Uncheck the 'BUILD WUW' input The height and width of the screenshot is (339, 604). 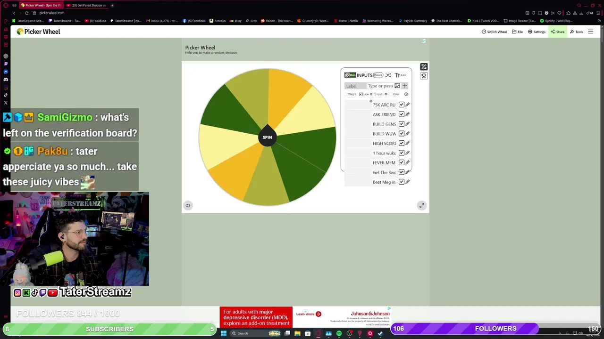(x=402, y=134)
